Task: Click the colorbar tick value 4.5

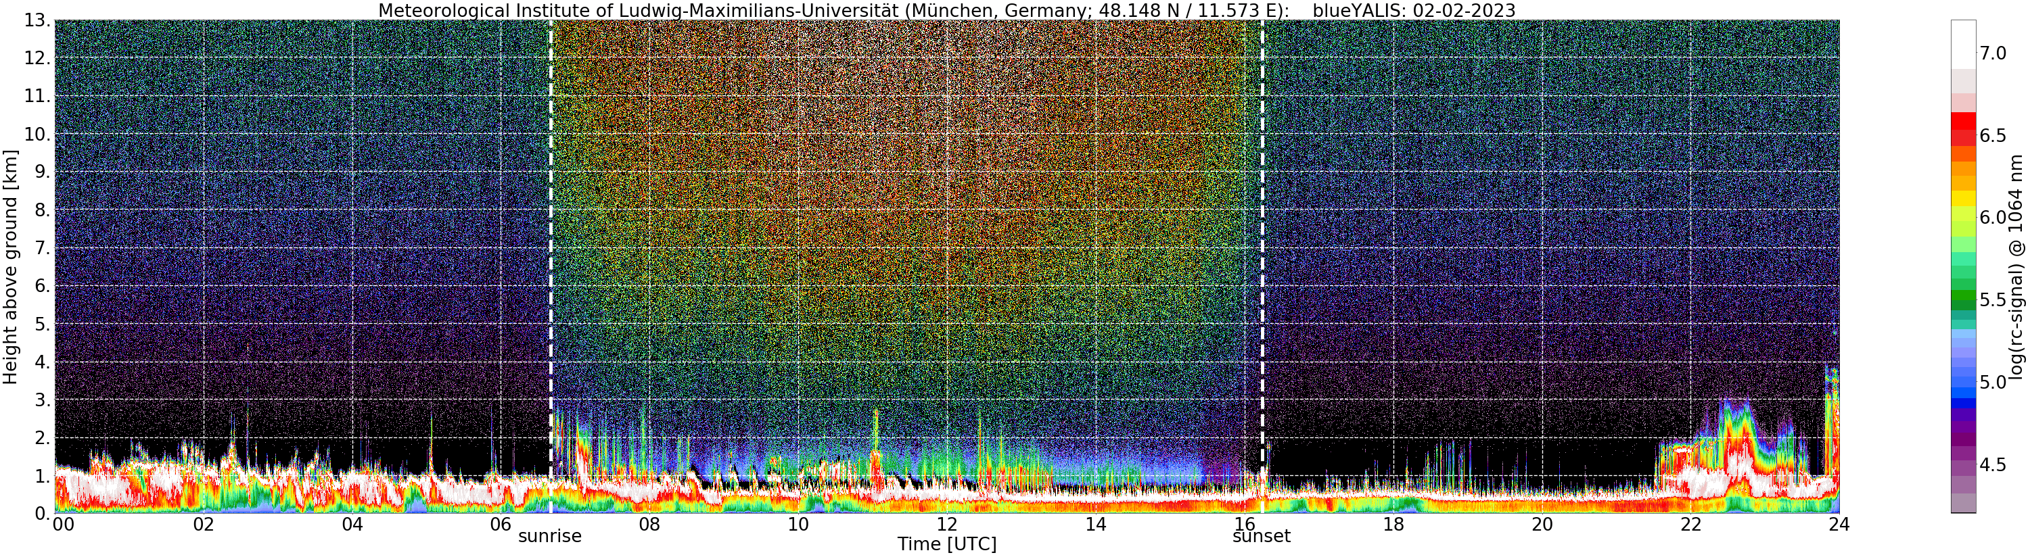Action: tap(1993, 465)
